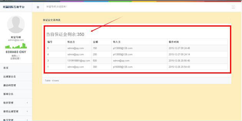
Task: Expand the 推荐注册管理 submenu arrow
Action: pyautogui.click(x=27, y=111)
